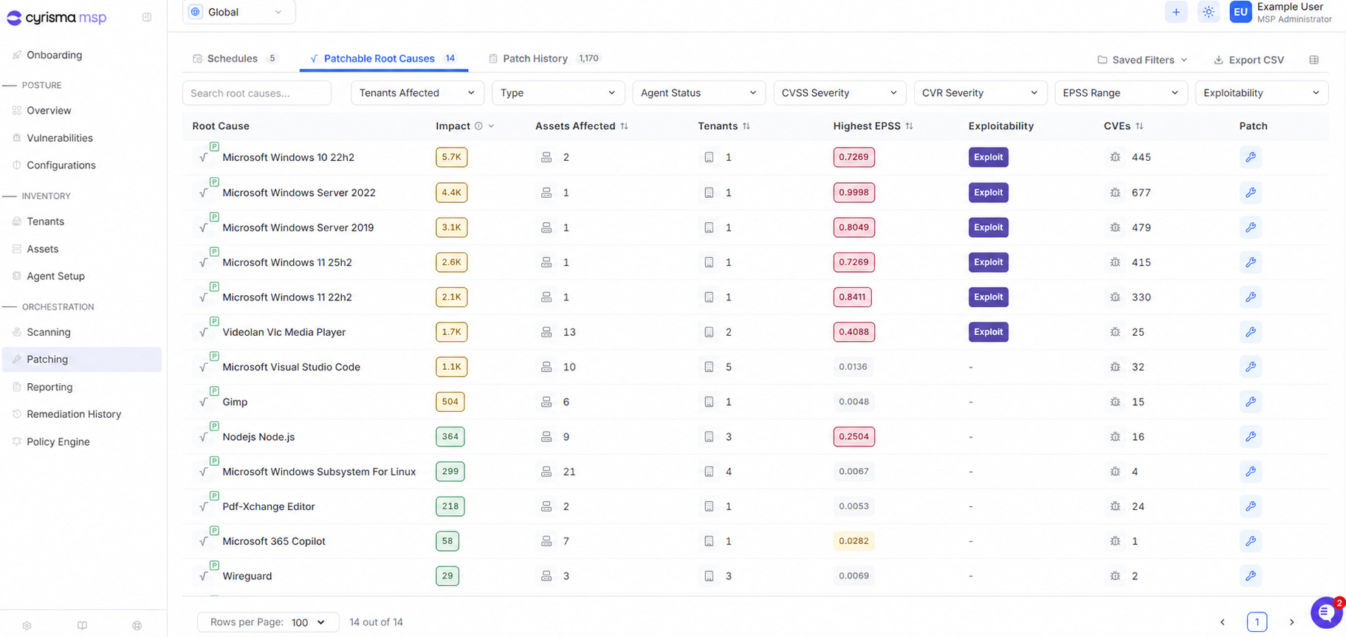Switch to the Schedules tab
This screenshot has width=1346, height=637.
(235, 58)
